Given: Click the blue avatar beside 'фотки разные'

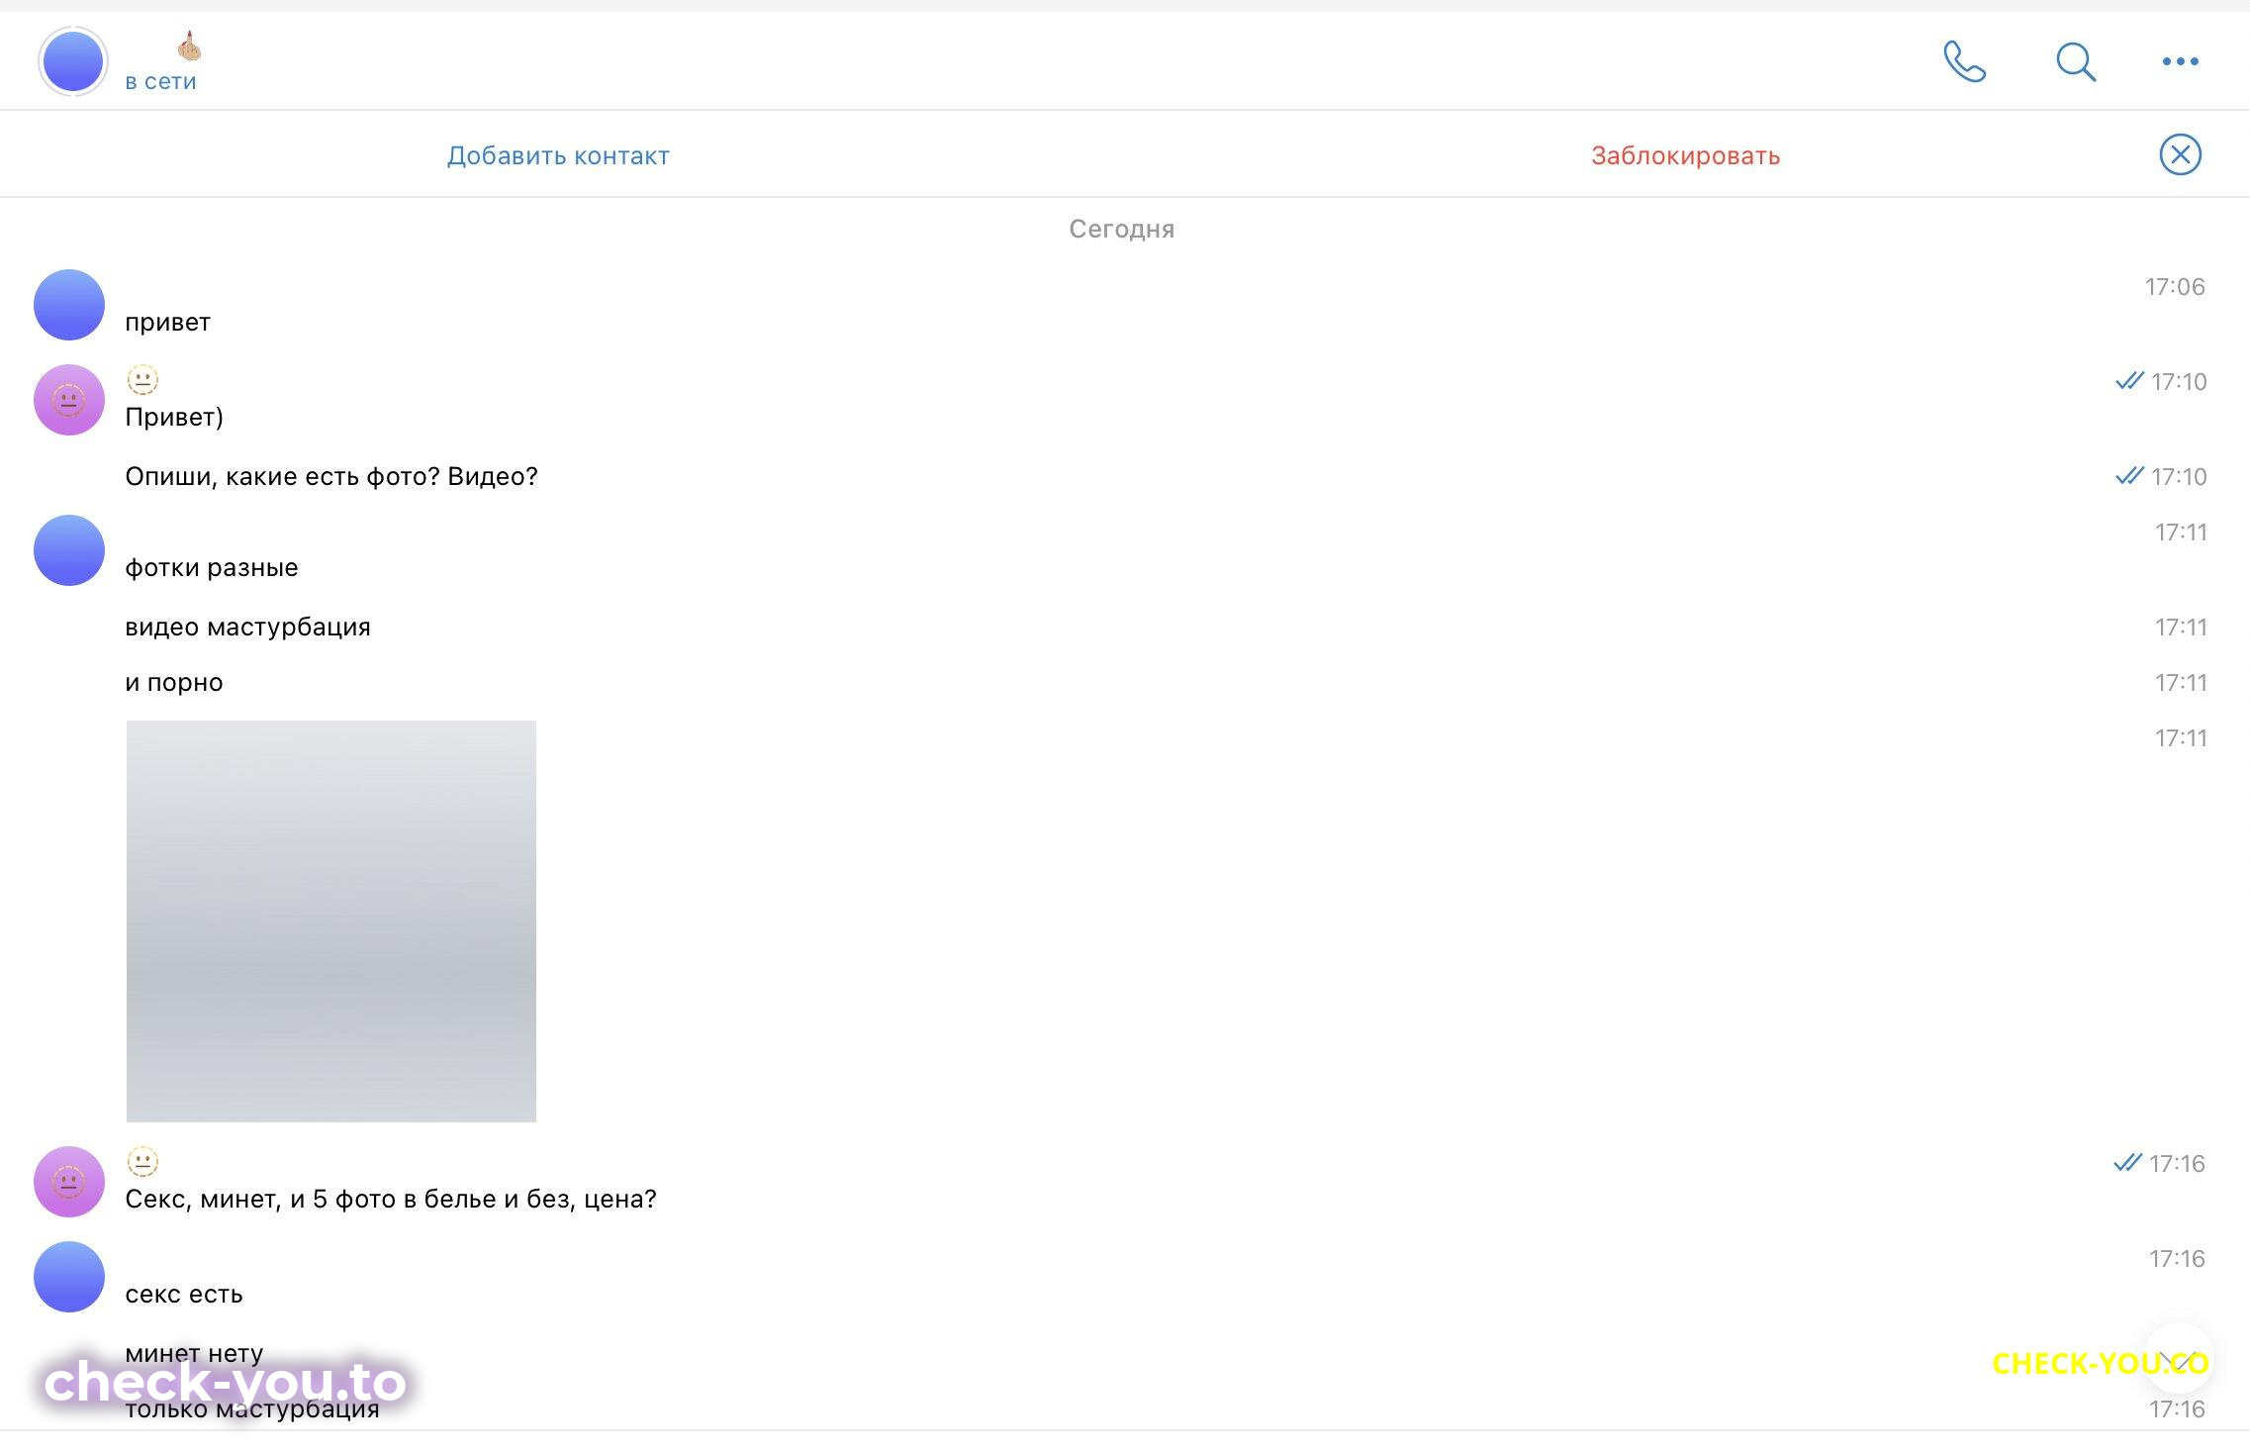Looking at the screenshot, I should pyautogui.click(x=69, y=550).
